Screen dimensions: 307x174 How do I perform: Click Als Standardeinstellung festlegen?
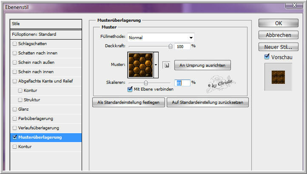[x=128, y=103]
